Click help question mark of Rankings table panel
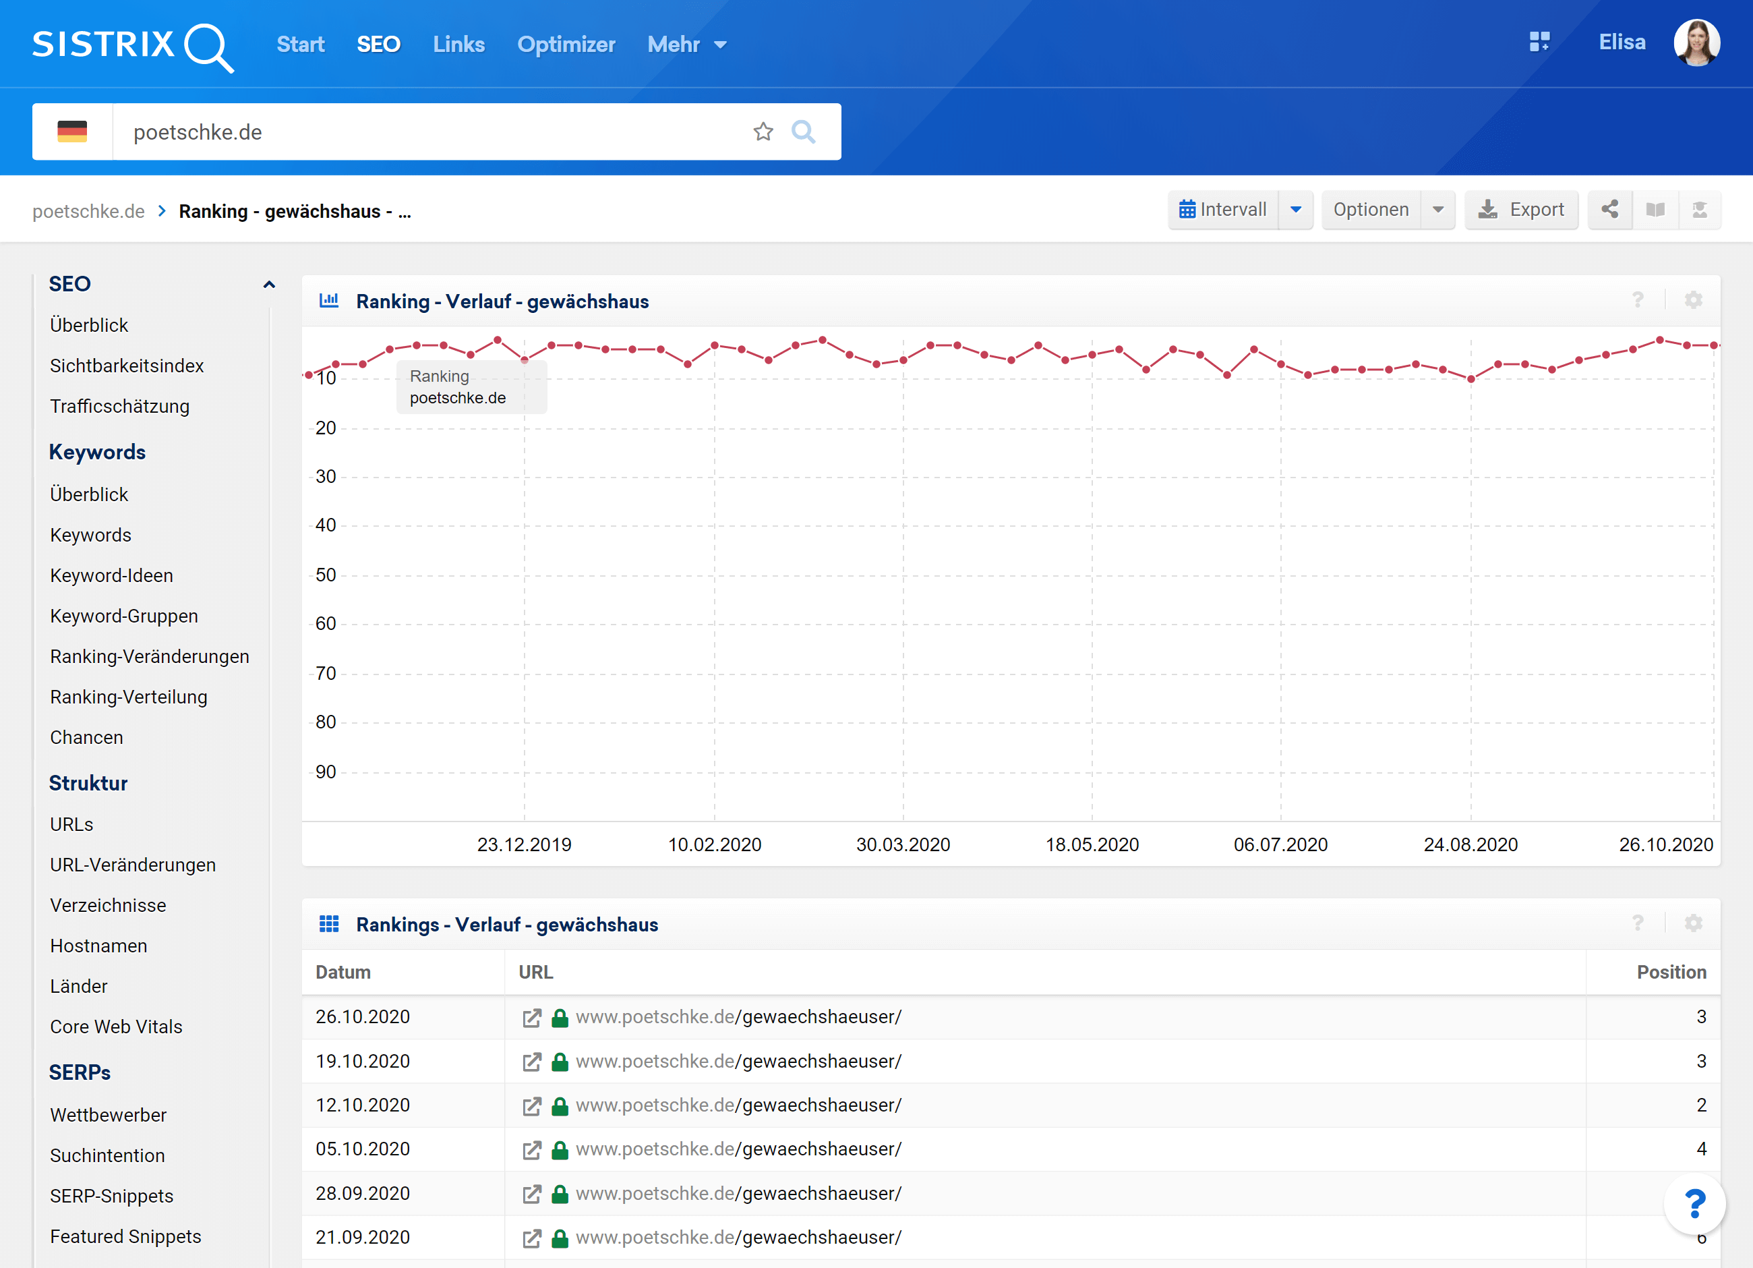Viewport: 1753px width, 1268px height. coord(1637,923)
